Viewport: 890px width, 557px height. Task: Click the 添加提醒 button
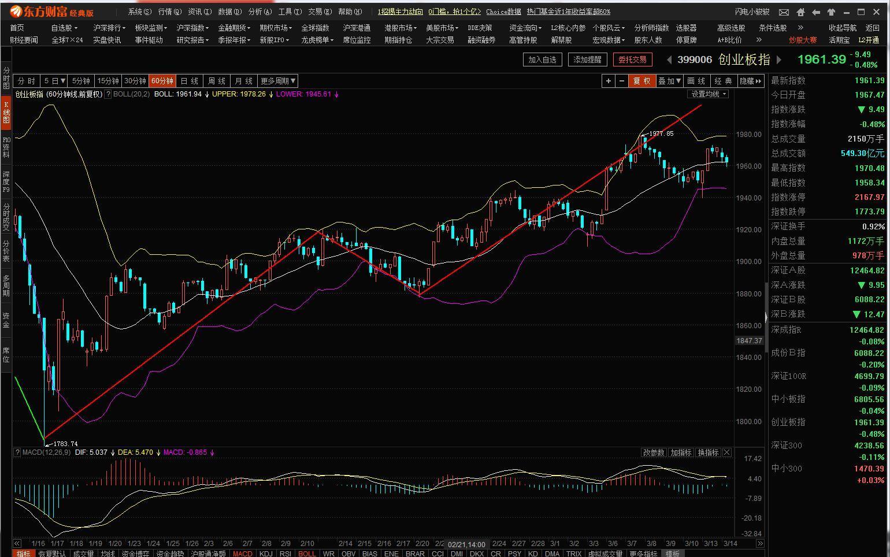(x=587, y=60)
